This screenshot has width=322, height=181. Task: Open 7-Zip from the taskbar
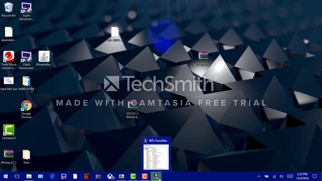click(122, 176)
